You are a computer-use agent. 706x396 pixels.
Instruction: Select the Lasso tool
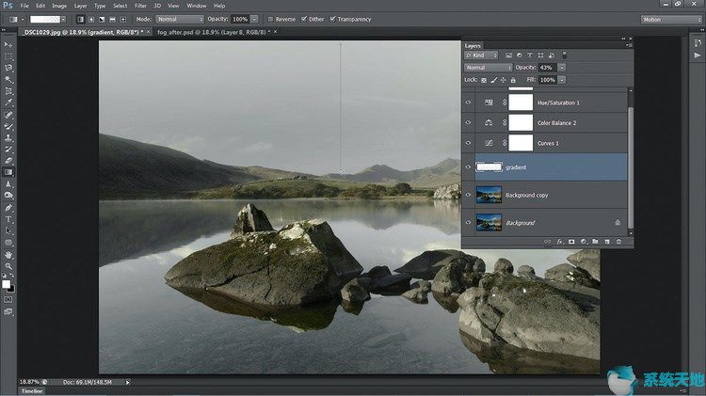pos(8,68)
